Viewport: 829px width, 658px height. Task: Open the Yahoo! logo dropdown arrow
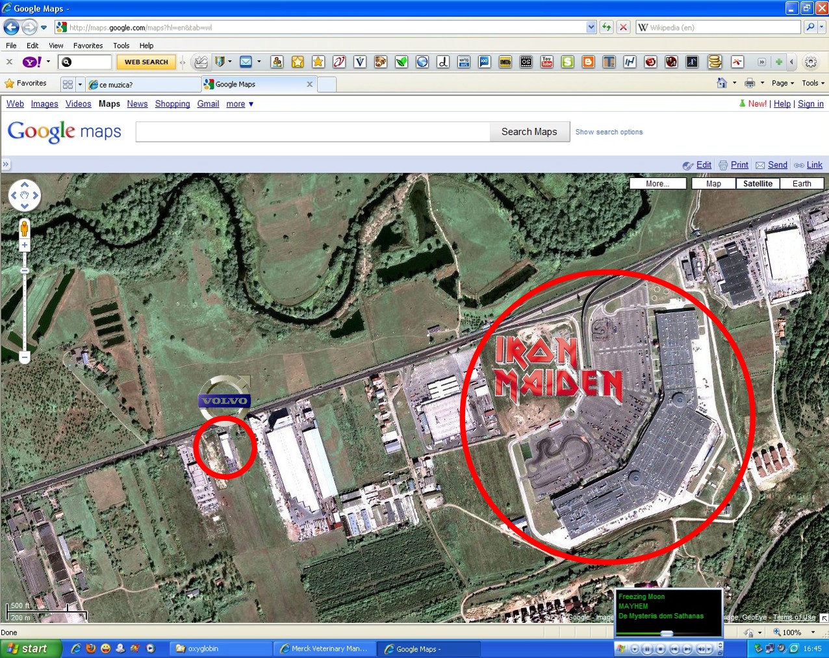click(x=48, y=62)
